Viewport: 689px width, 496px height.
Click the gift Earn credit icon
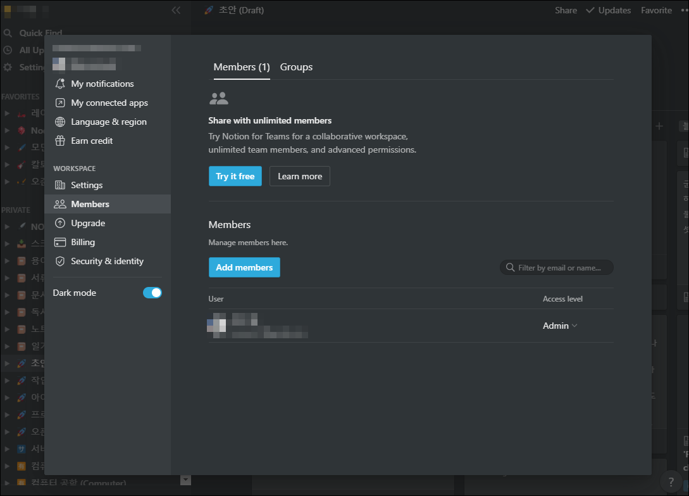click(60, 141)
